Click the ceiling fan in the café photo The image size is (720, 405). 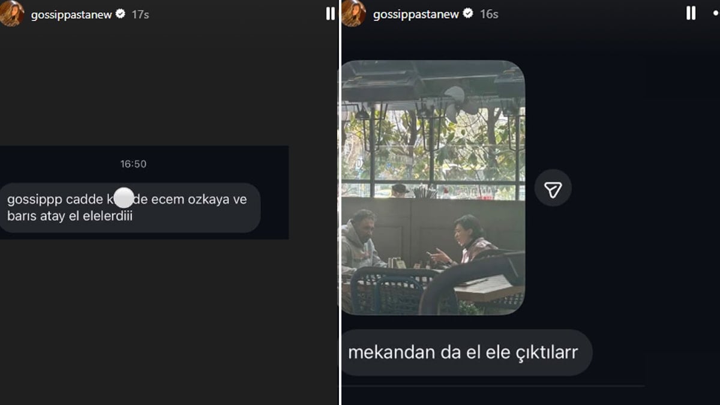point(460,103)
